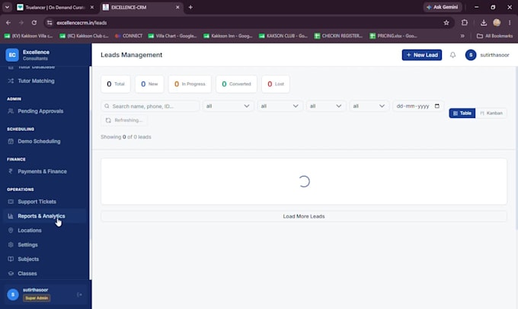Filter by the Lost leads card

(276, 84)
